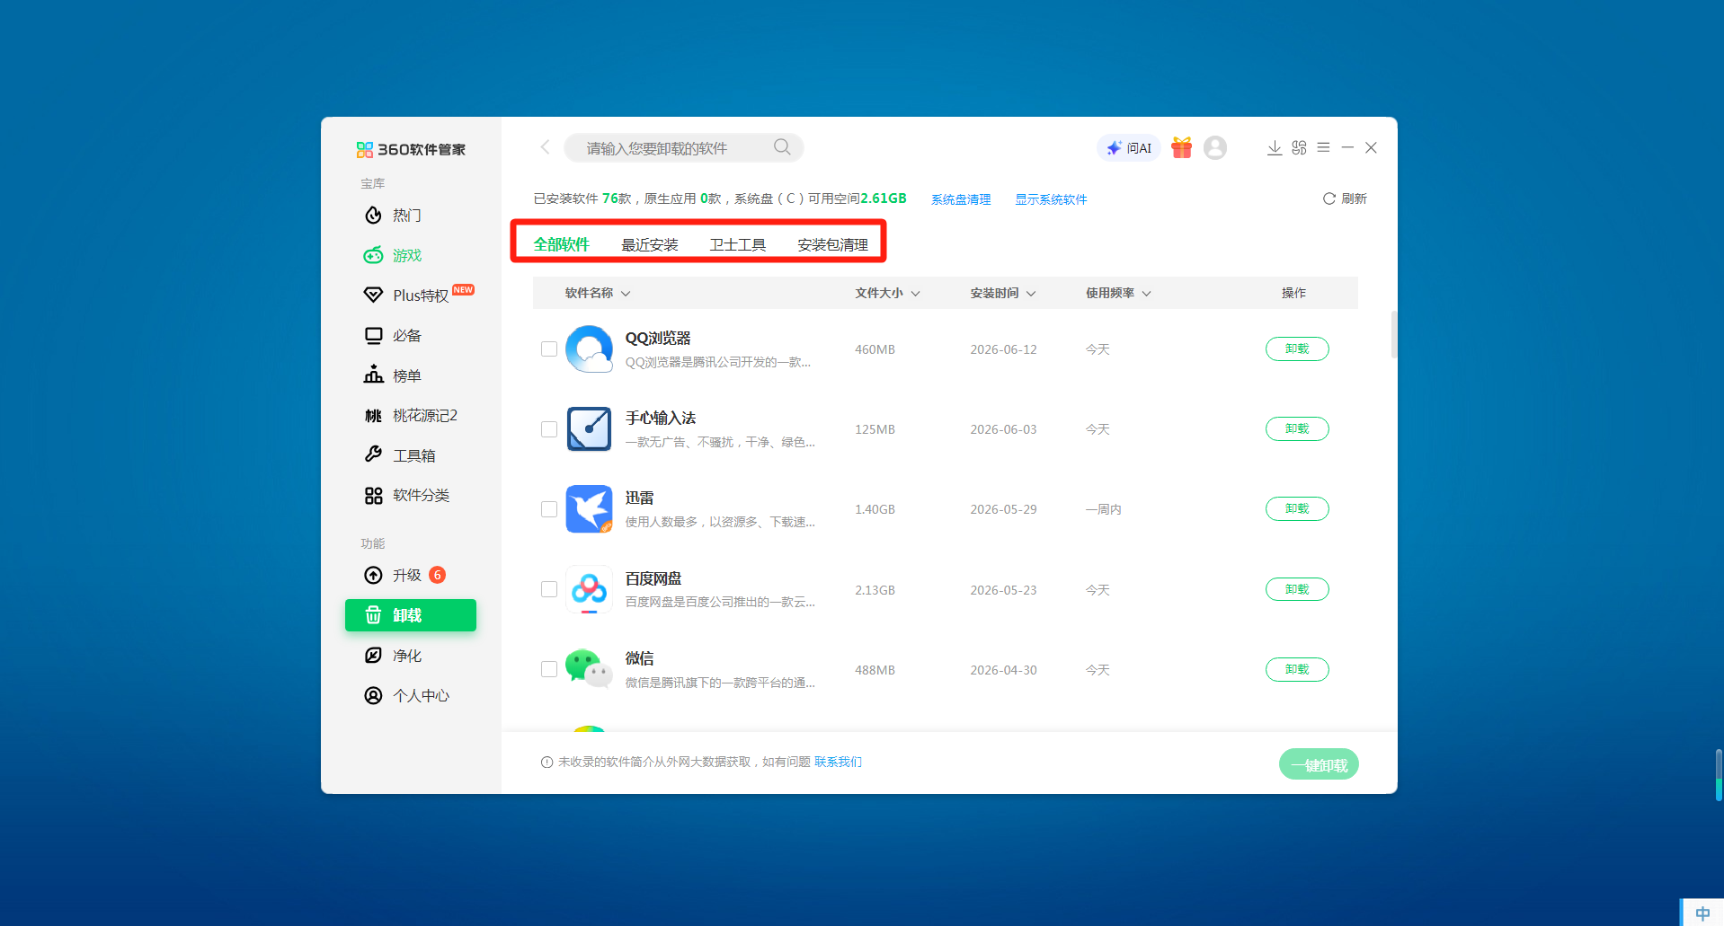This screenshot has width=1724, height=926.
Task: Click the 操作 column header
Action: pyautogui.click(x=1293, y=294)
